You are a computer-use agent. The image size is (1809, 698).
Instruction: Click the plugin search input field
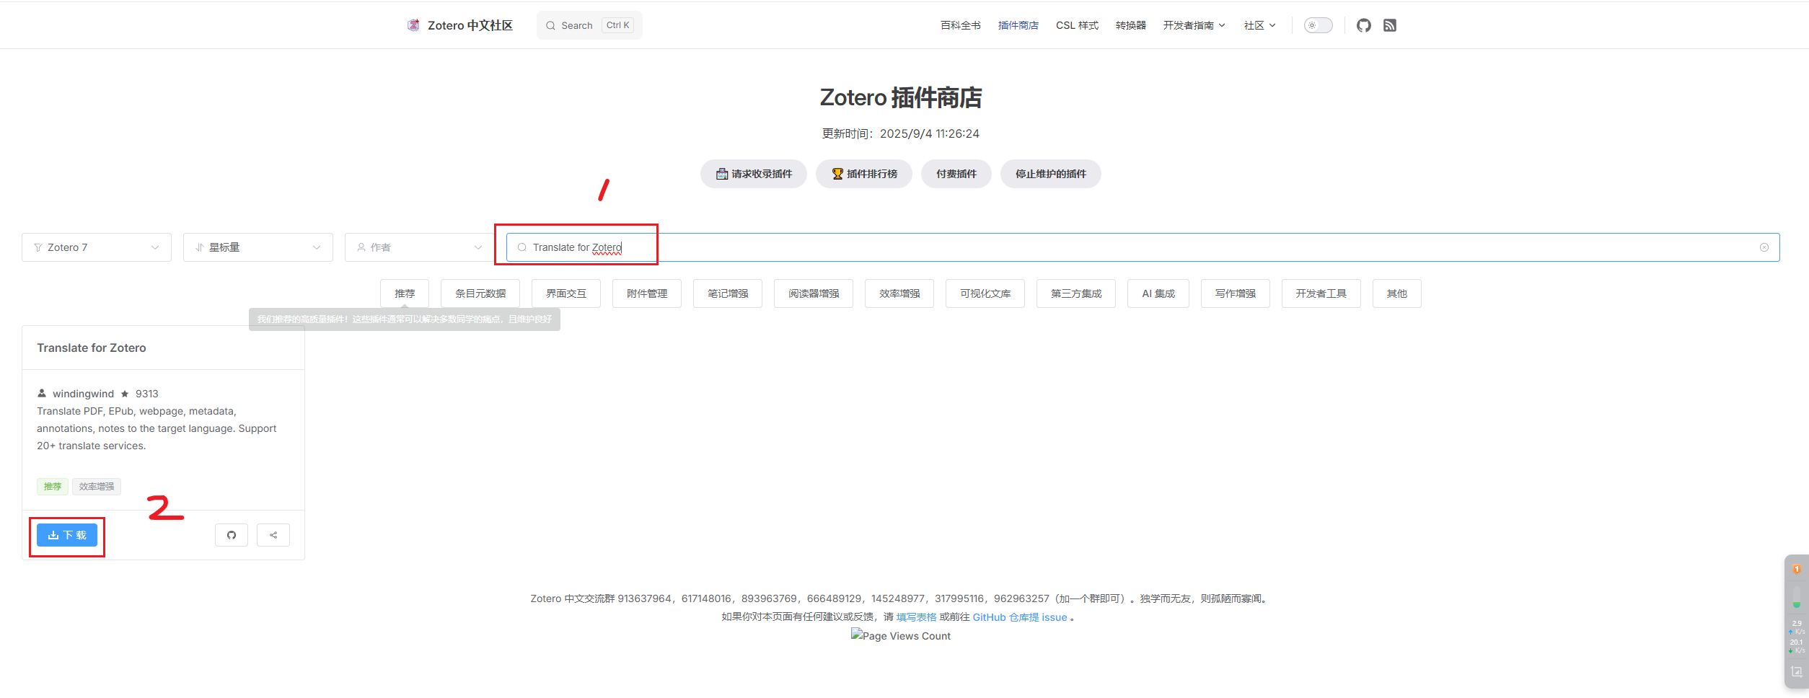click(1143, 247)
